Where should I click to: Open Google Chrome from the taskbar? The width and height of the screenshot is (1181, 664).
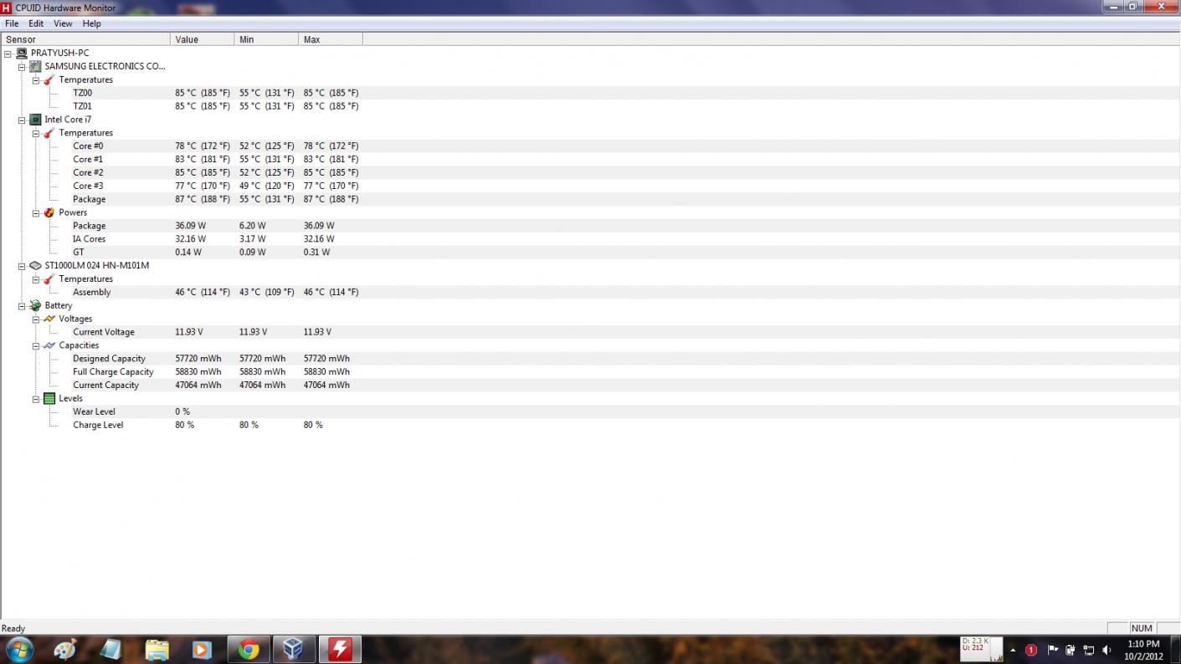(x=248, y=649)
